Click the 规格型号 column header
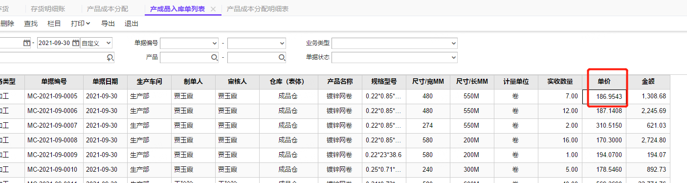Viewport: 687px width, 183px height. tap(384, 82)
